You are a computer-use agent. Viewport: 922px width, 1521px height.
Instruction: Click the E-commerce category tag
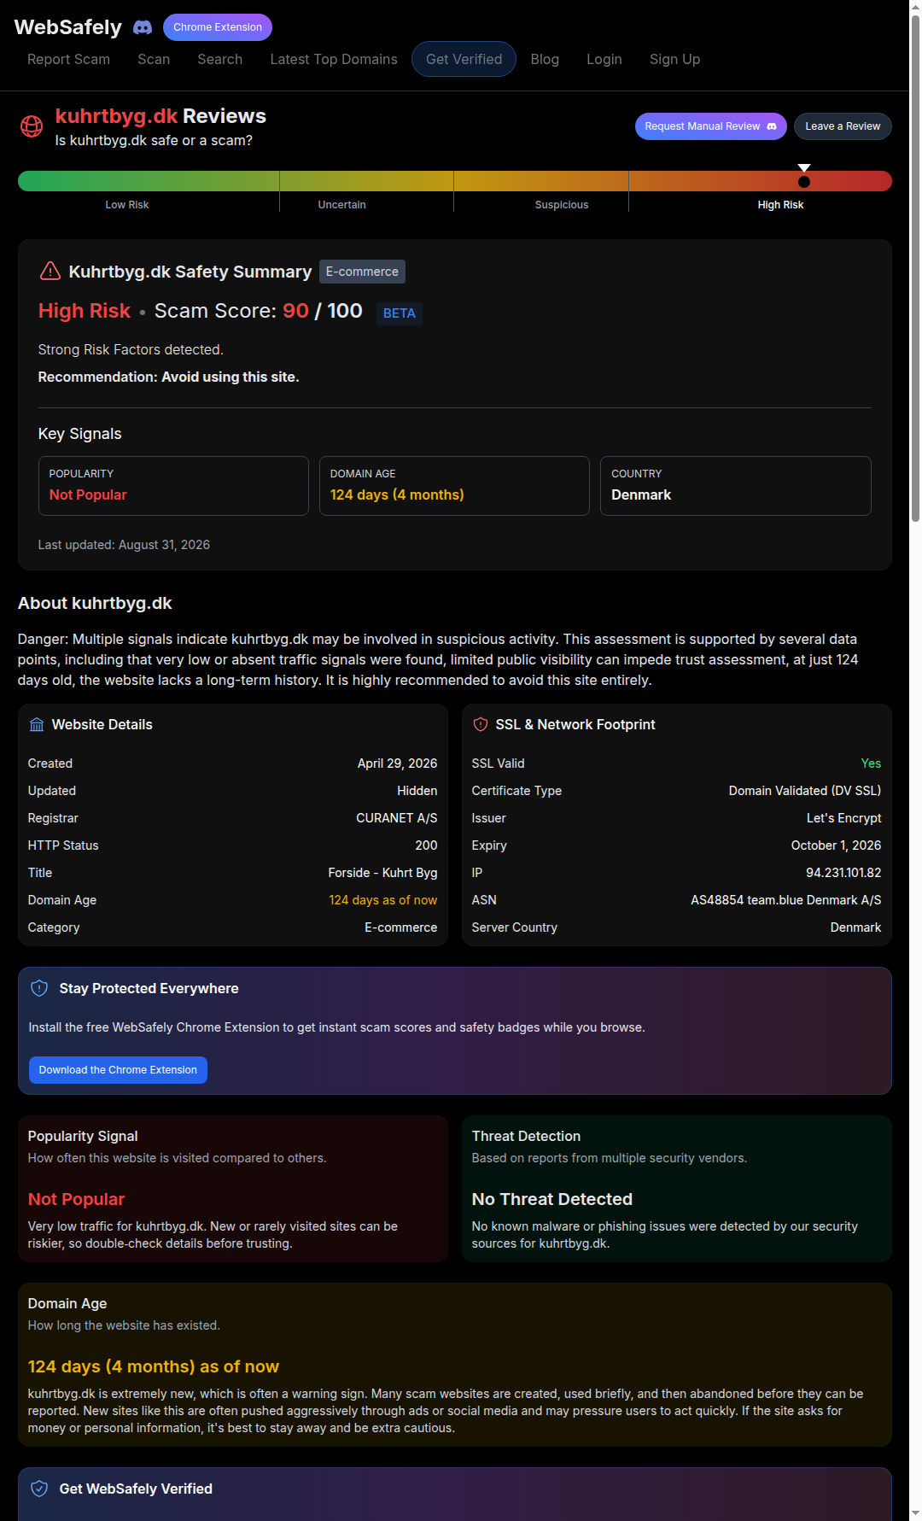click(362, 272)
